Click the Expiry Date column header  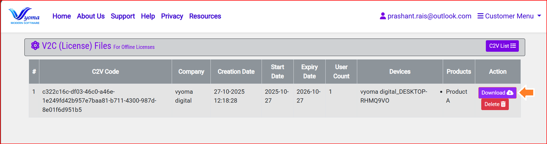(x=310, y=72)
